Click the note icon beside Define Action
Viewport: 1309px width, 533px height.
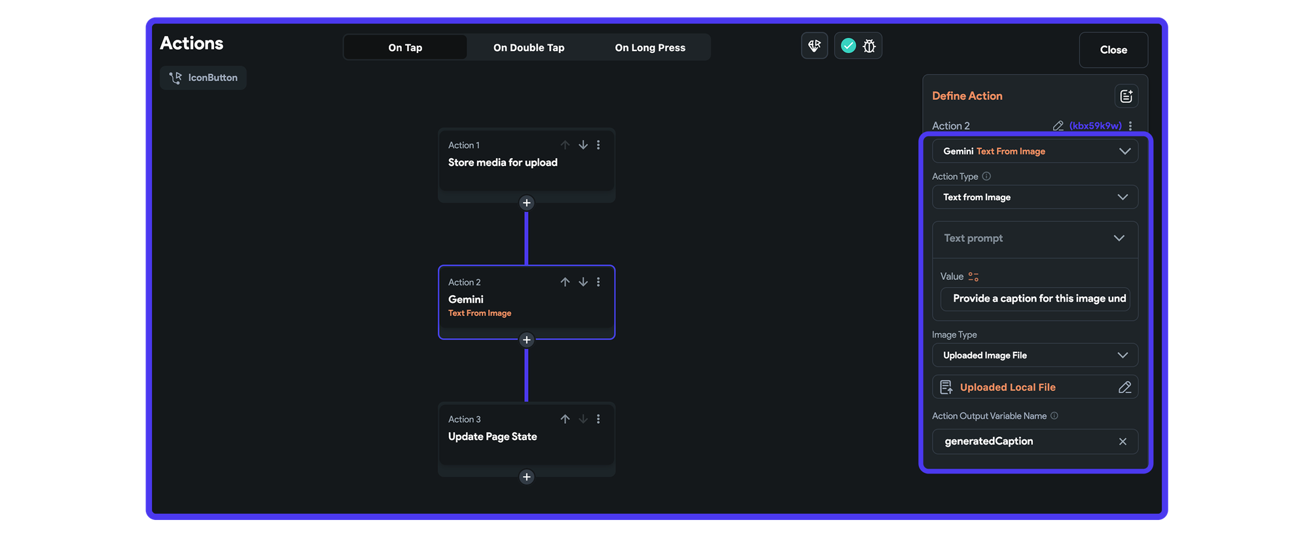(x=1126, y=96)
